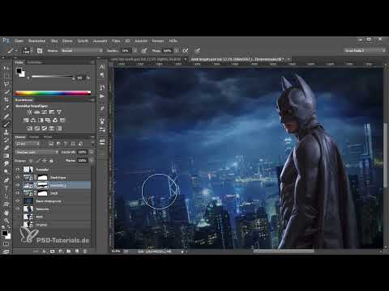Delete layer trash icon
The image size is (389, 291).
[85, 251]
